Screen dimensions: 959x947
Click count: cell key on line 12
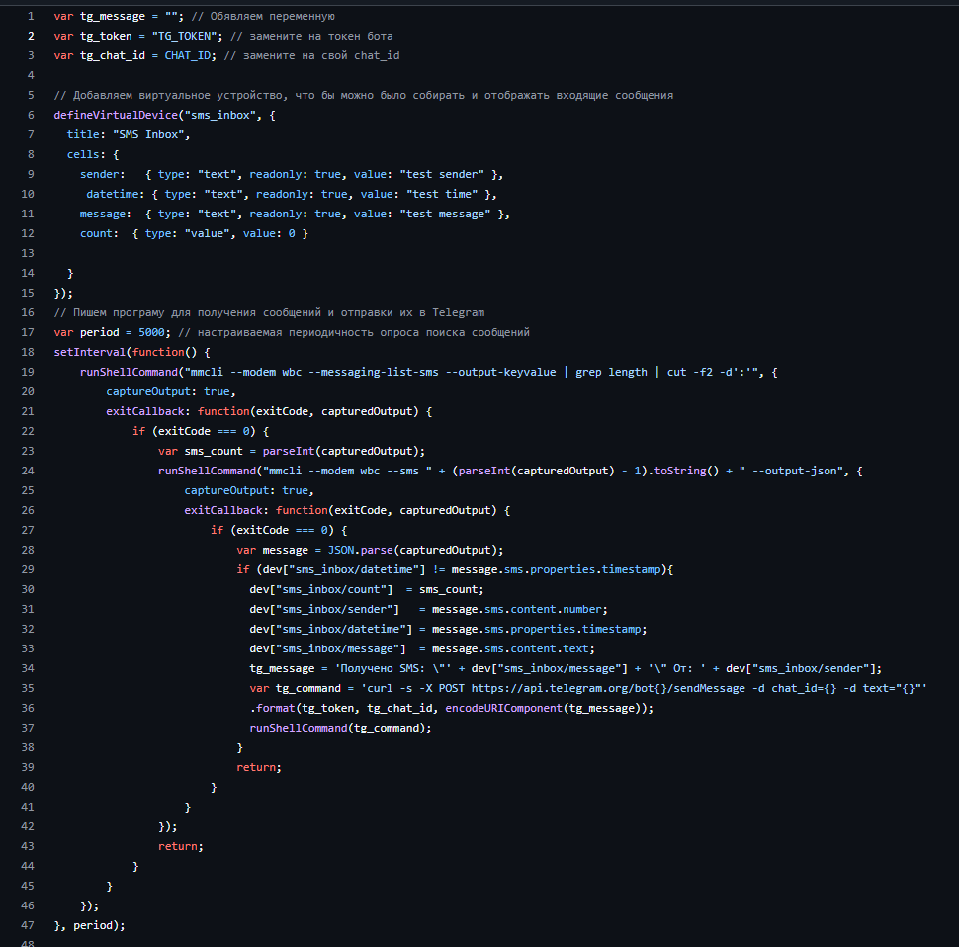coord(99,233)
